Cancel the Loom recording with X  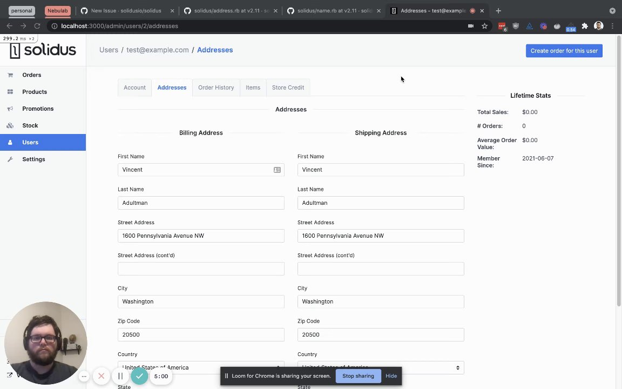(x=101, y=376)
